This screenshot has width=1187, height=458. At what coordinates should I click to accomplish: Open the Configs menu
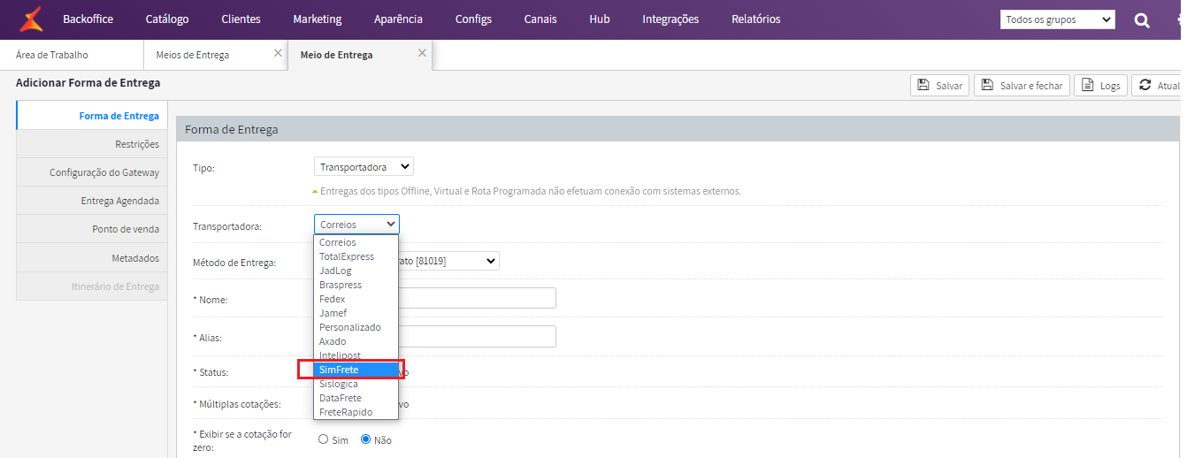click(473, 19)
